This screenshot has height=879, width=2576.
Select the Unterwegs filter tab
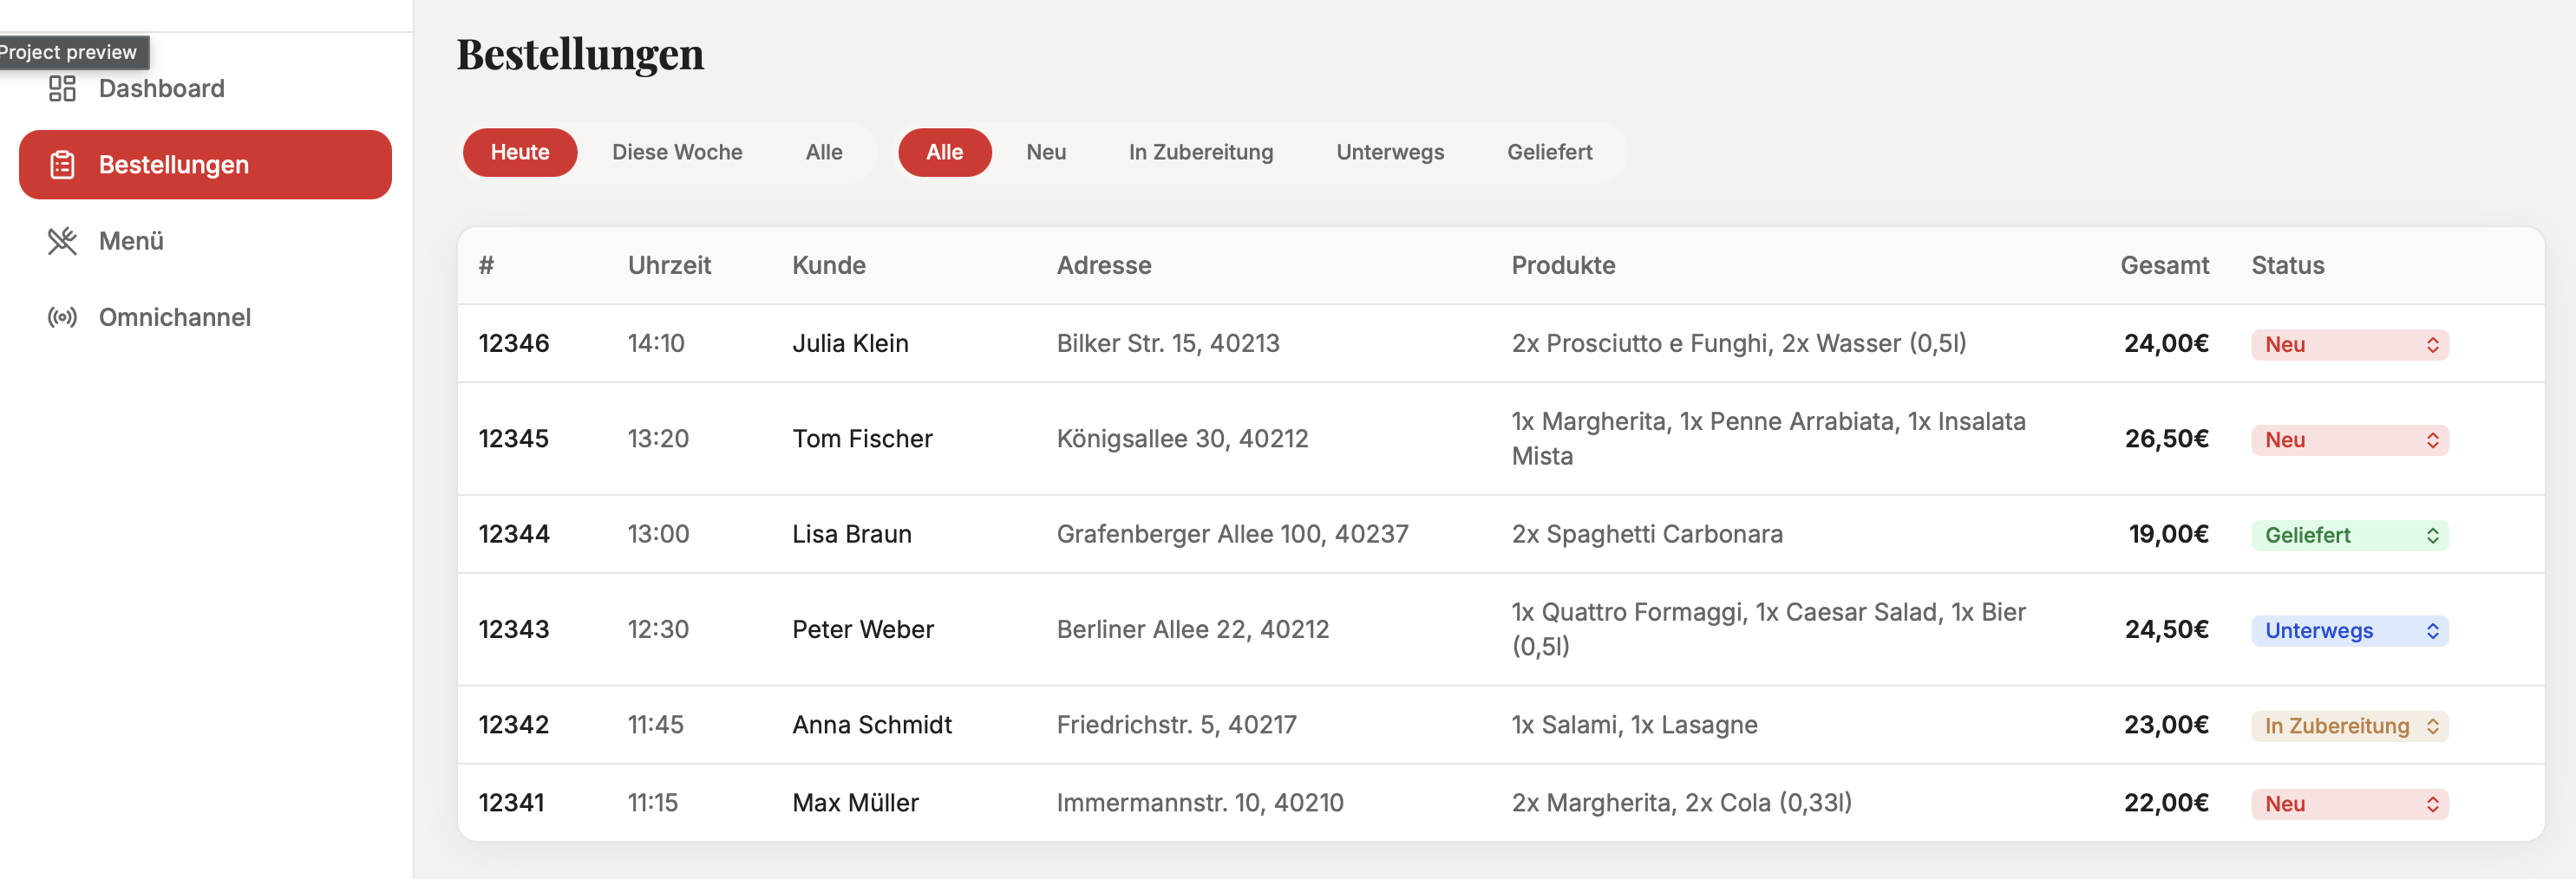[x=1389, y=152]
